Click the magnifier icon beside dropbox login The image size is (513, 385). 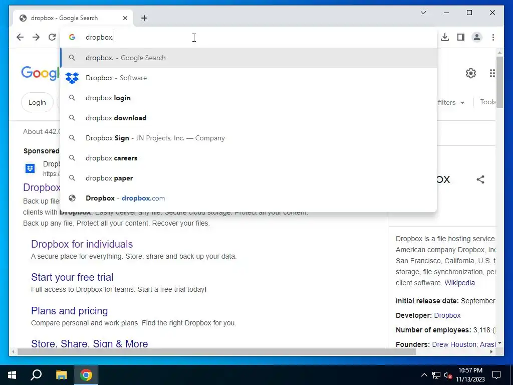click(72, 98)
